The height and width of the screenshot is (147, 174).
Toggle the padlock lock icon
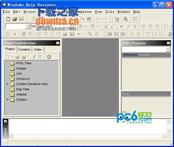pyautogui.click(x=14, y=34)
